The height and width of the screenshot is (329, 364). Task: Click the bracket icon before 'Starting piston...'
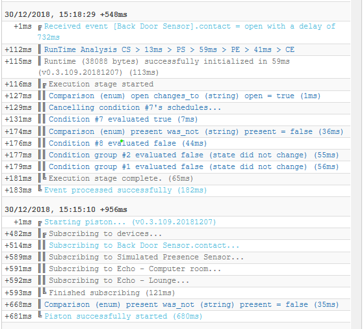[40, 223]
